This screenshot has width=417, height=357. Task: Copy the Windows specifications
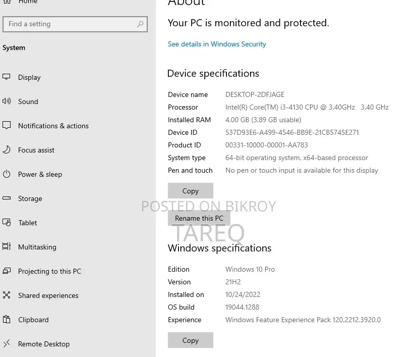tap(191, 340)
